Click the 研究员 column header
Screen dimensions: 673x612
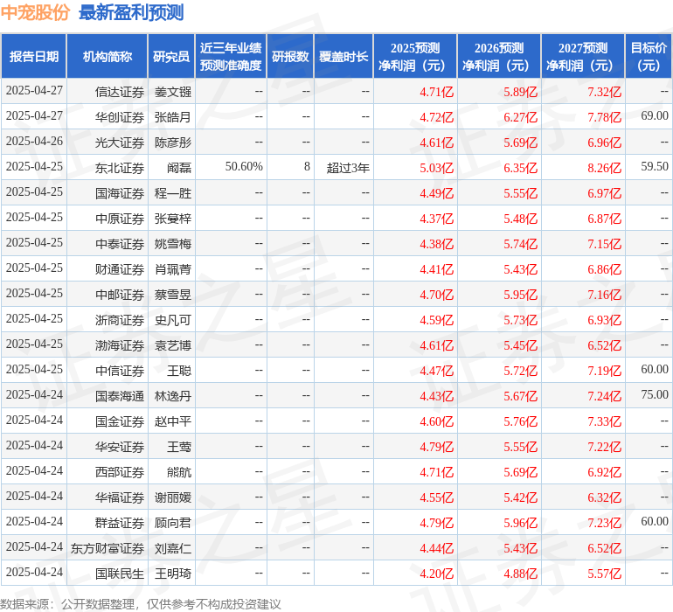171,57
